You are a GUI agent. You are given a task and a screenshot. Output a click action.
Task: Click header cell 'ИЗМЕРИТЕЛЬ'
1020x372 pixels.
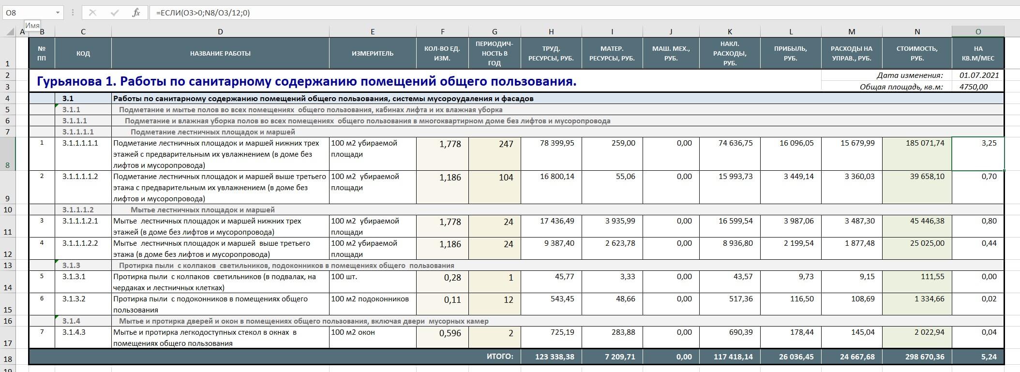pos(373,53)
